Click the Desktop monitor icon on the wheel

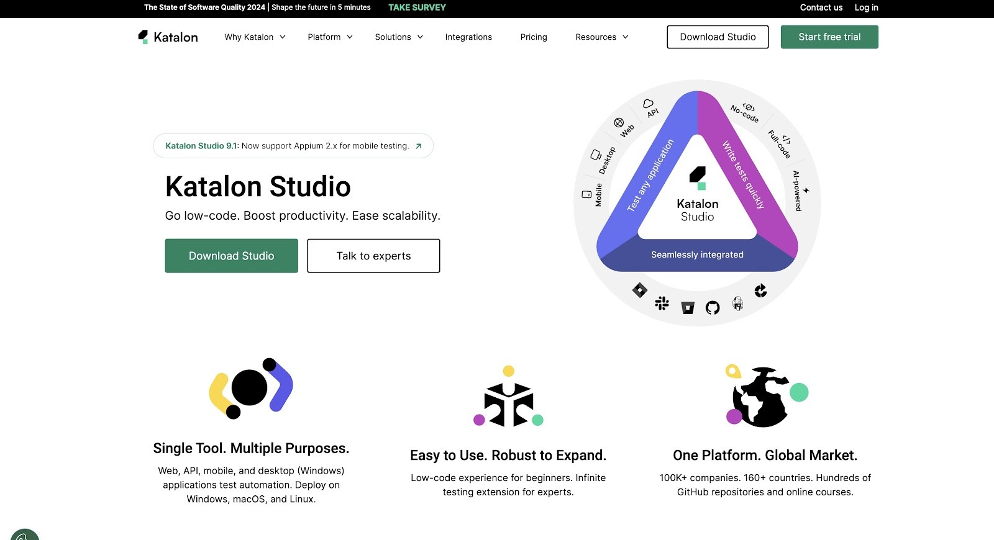pyautogui.click(x=596, y=155)
